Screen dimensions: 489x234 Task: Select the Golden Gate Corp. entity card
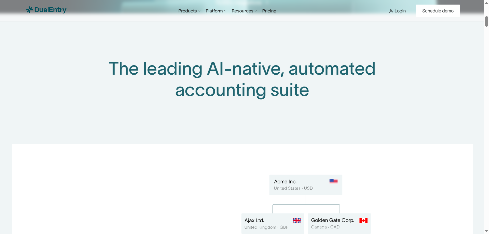339,223
